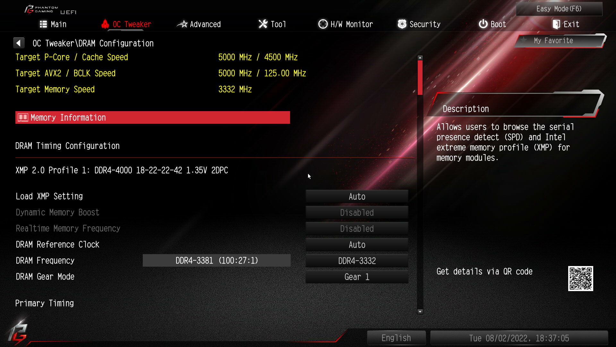Screen dimensions: 616x347
Task: Enable Dynamic Memory Boost
Action: (x=357, y=212)
